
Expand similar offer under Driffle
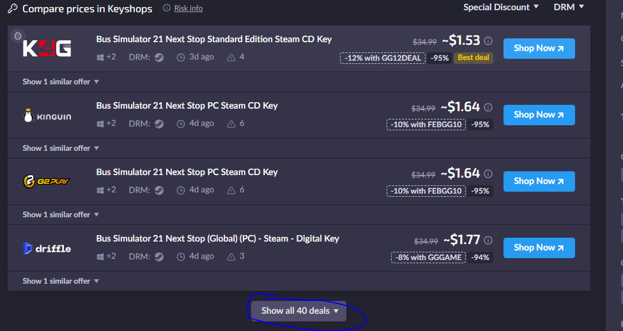click(x=61, y=281)
